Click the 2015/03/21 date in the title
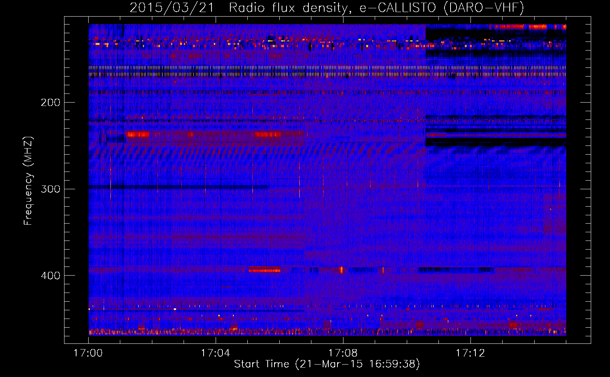The image size is (610, 377). 172,8
